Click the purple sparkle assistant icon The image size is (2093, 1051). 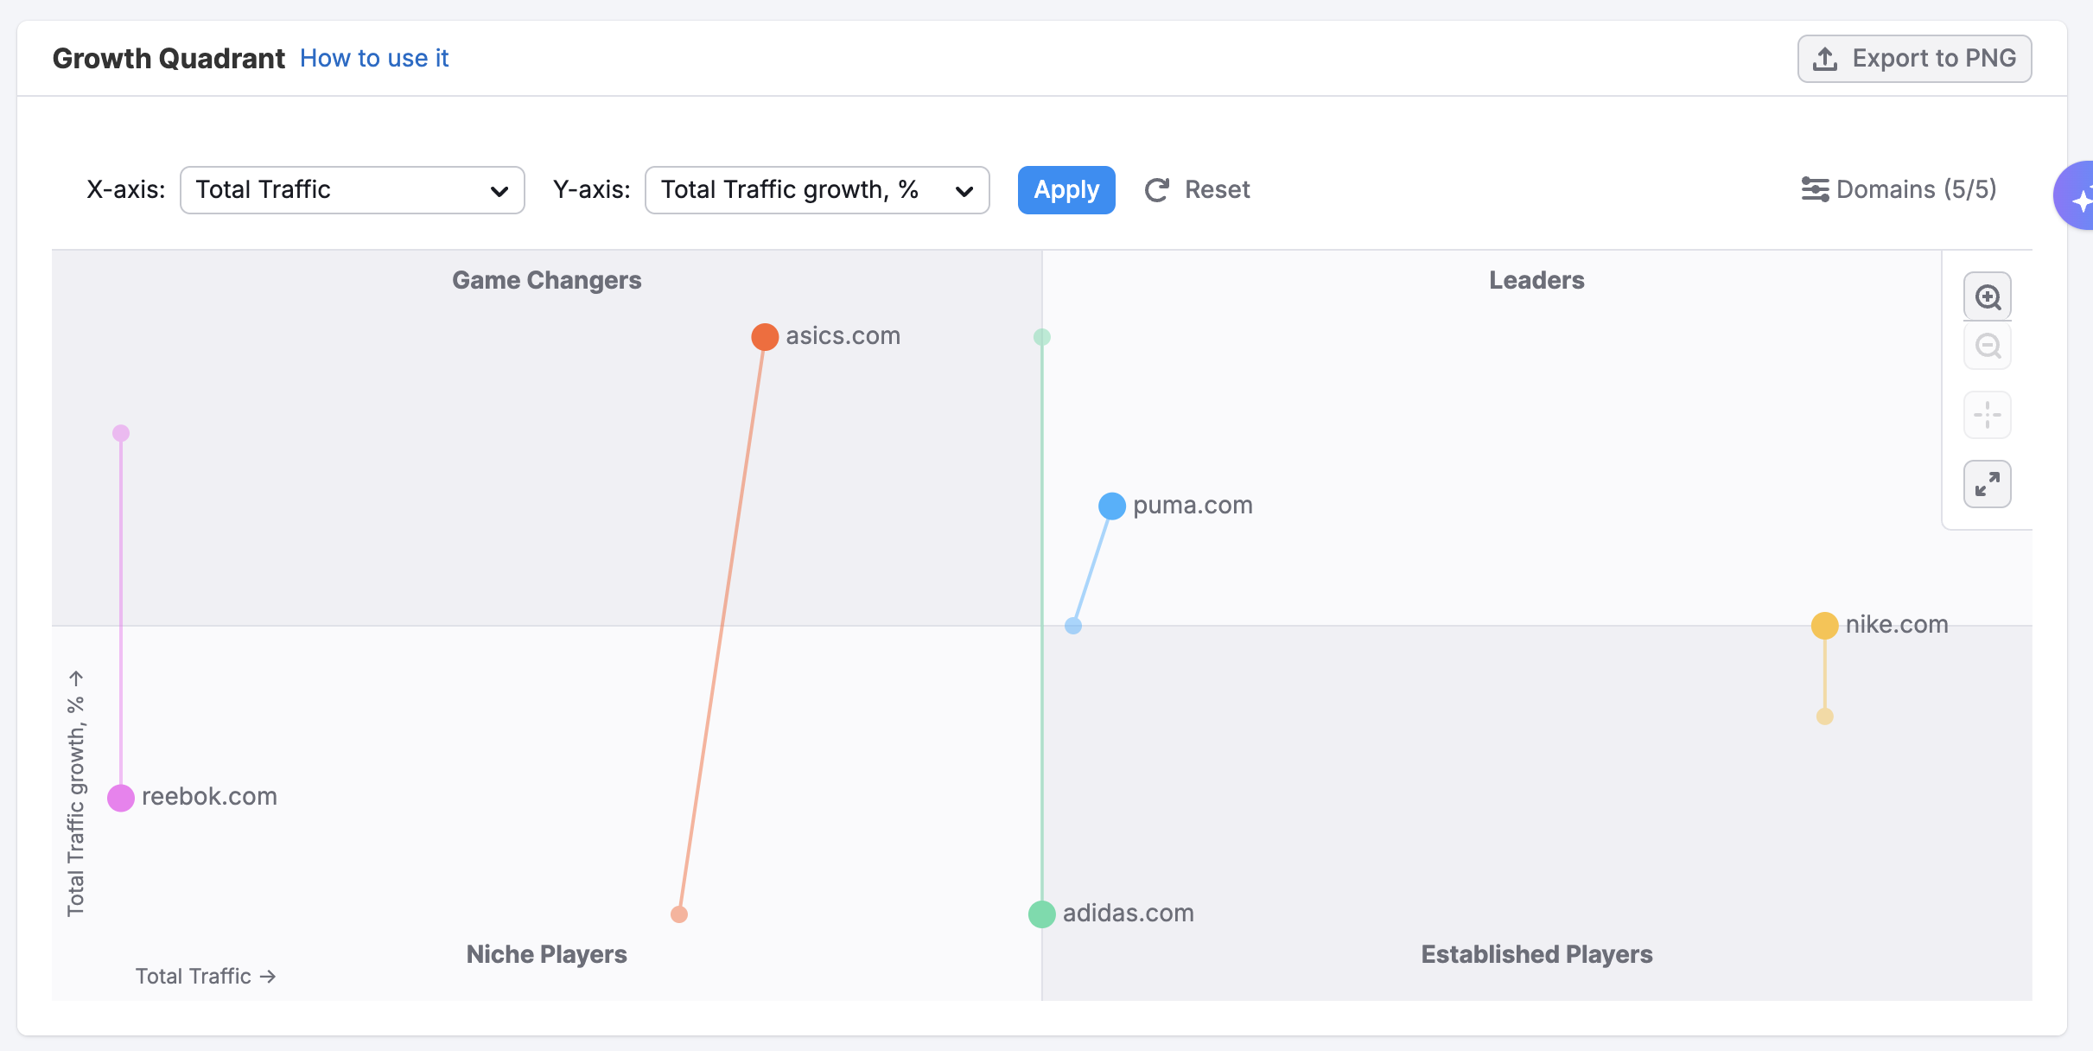2079,198
